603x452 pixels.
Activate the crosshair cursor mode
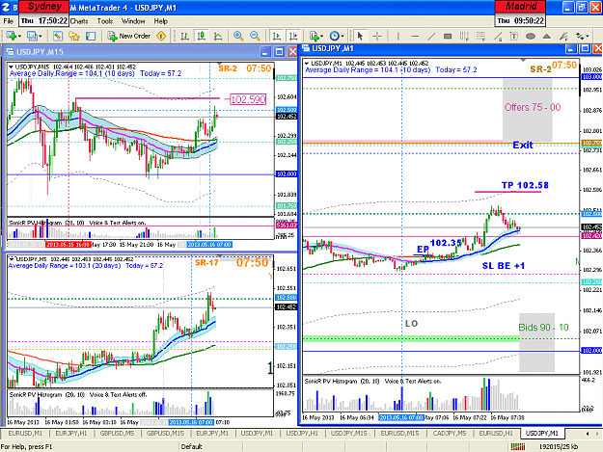(377, 36)
